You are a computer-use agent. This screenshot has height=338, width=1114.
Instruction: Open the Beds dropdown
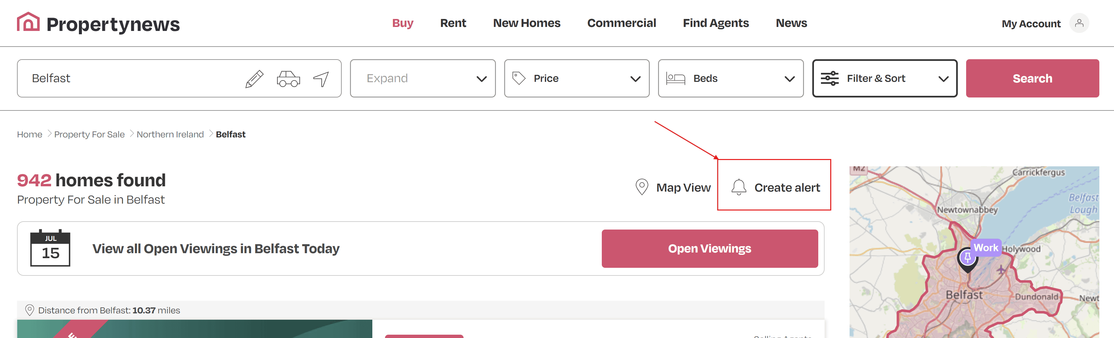point(730,78)
